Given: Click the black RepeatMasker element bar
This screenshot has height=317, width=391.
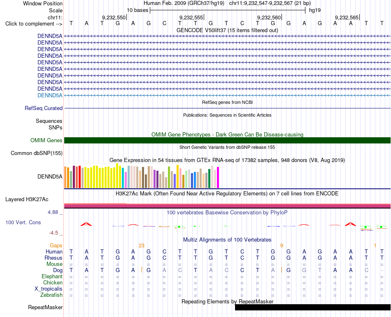Looking at the screenshot, I should (313, 307).
